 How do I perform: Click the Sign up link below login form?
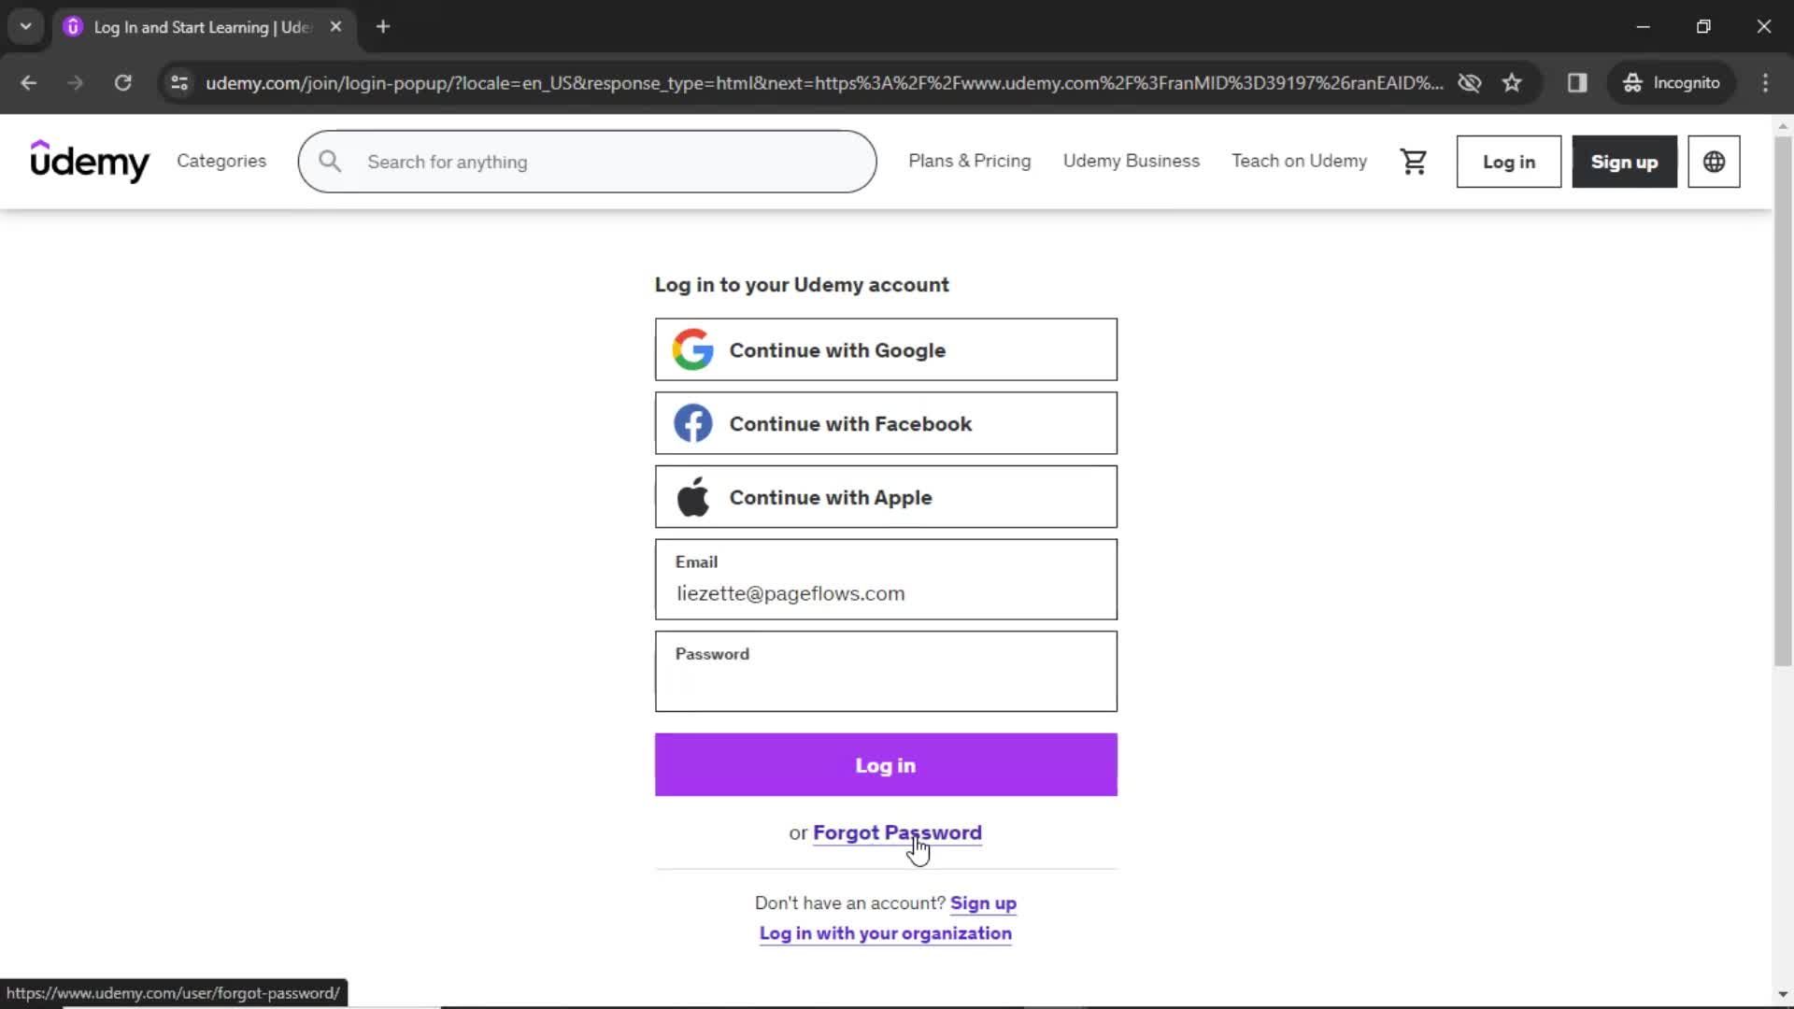(x=983, y=903)
